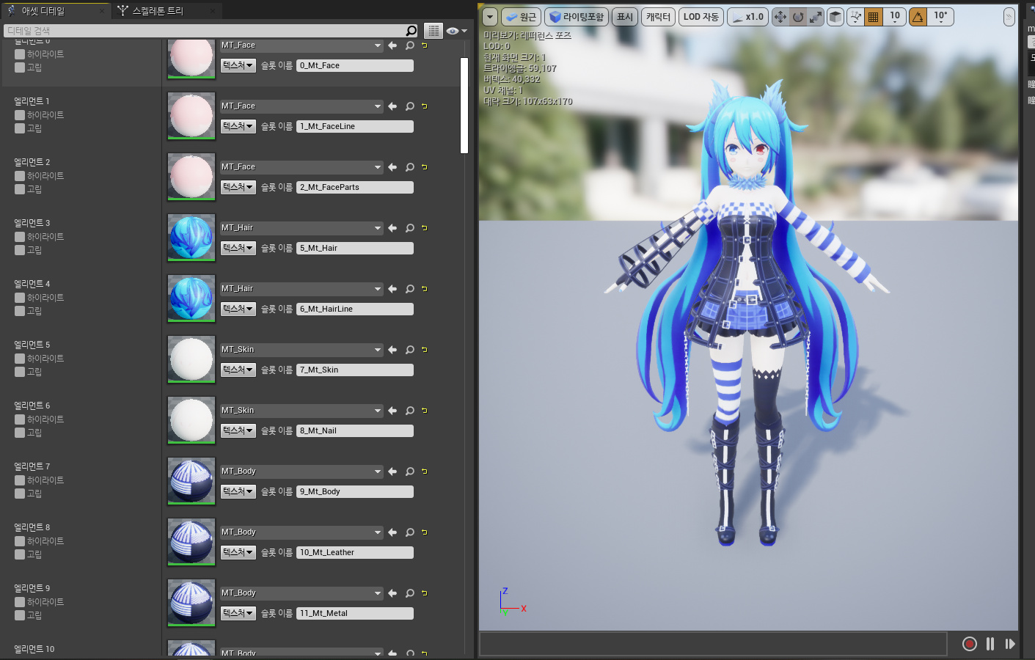The width and height of the screenshot is (1035, 660).
Task: Reset 2_Mt_FaceParts material to default
Action: [424, 167]
